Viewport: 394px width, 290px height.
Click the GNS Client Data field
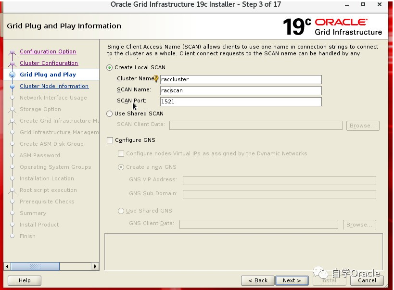pos(258,225)
